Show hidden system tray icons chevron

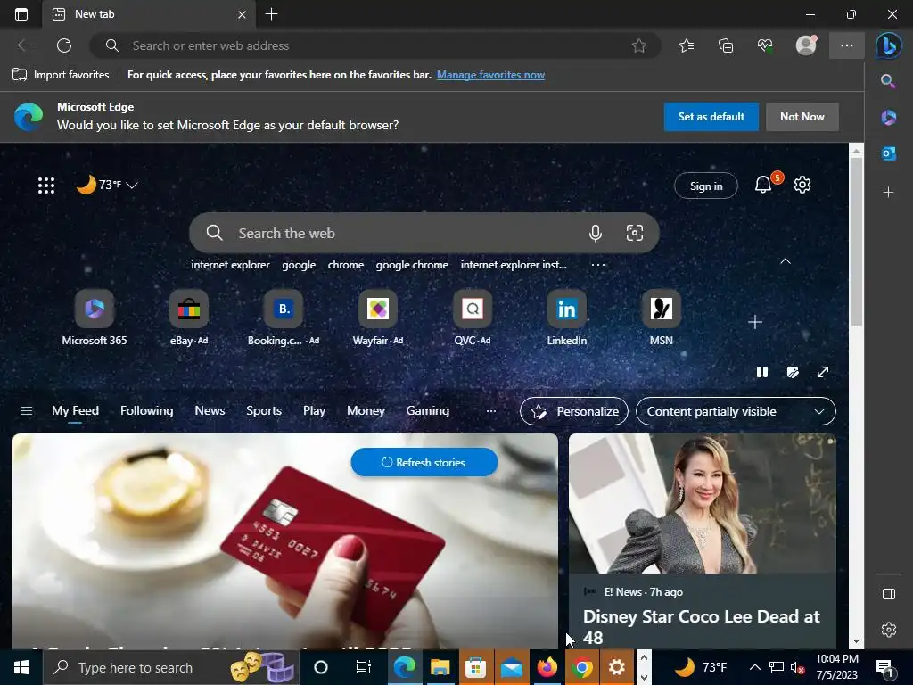[754, 667]
